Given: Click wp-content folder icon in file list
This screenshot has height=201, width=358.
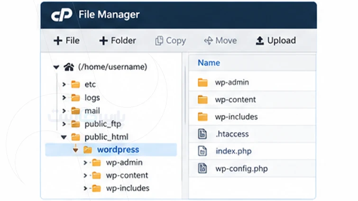Looking at the screenshot, I should click(x=202, y=100).
